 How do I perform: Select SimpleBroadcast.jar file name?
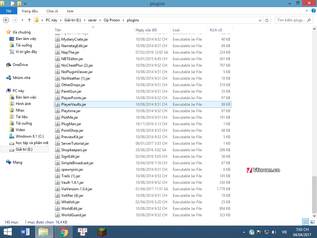coord(77,163)
